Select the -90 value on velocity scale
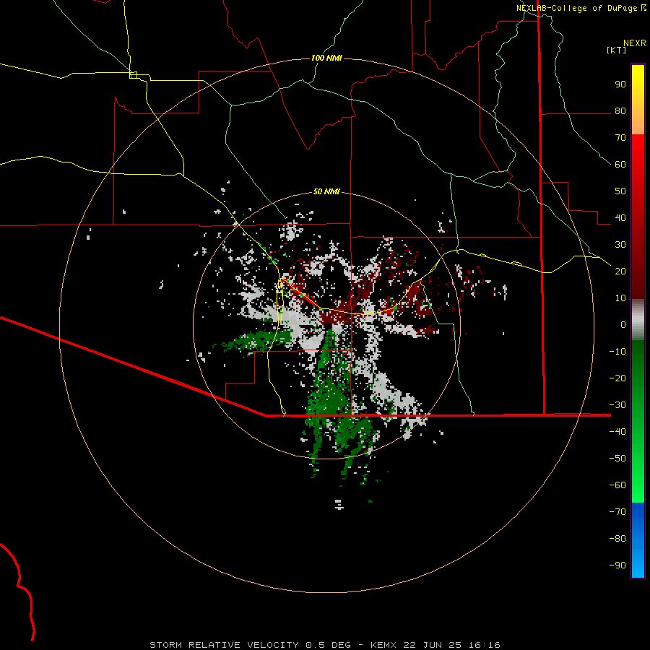Image resolution: width=650 pixels, height=650 pixels. click(617, 565)
